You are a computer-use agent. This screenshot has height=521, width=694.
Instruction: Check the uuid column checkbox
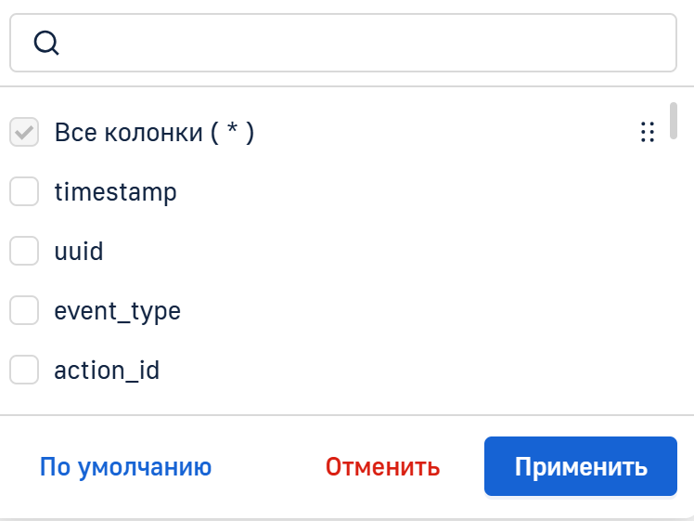point(24,252)
